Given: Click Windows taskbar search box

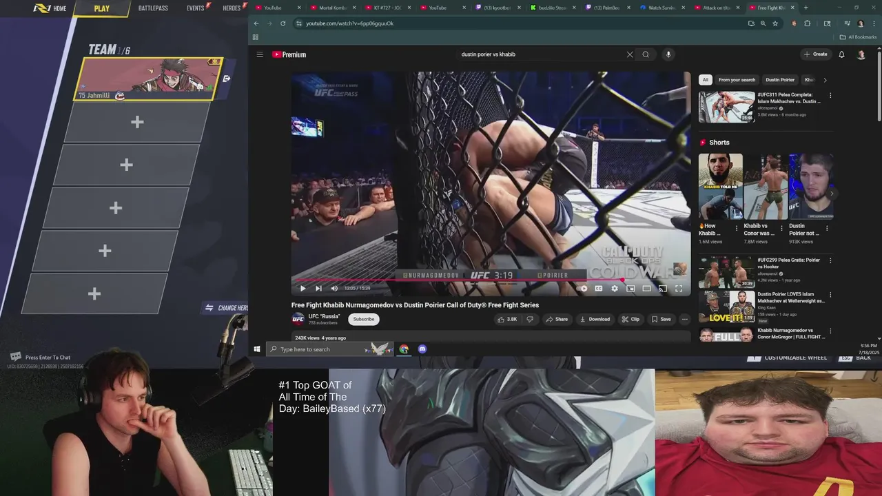Looking at the screenshot, I should point(329,349).
